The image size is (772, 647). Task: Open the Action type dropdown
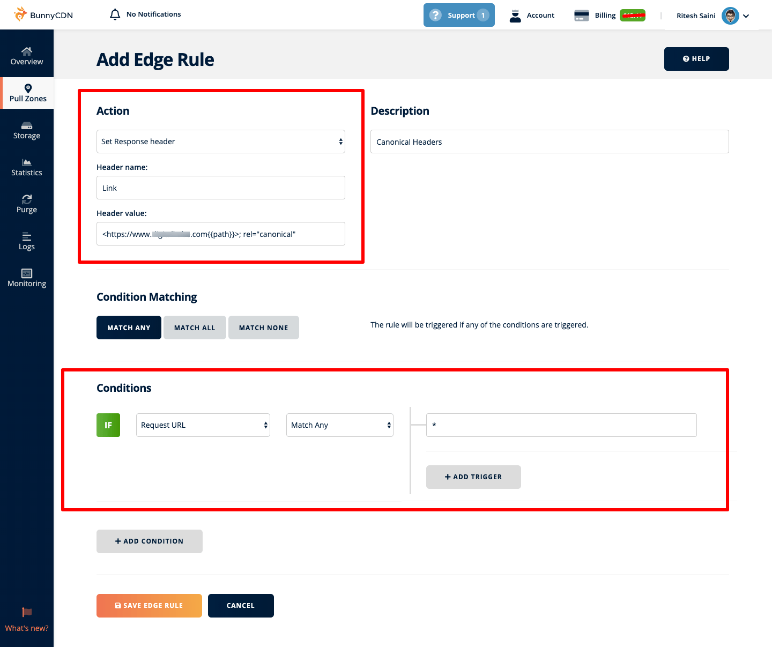(x=220, y=141)
